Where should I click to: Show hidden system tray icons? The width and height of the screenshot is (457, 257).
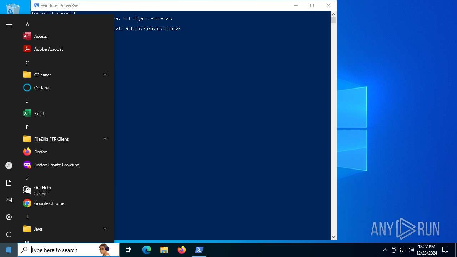click(385, 250)
